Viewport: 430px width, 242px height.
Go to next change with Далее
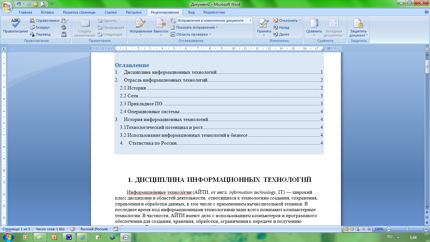coord(281,34)
